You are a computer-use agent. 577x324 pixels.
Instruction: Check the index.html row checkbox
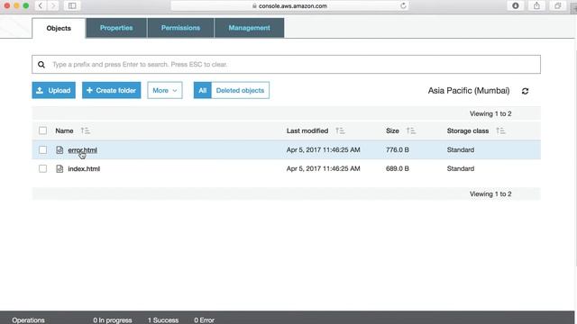[42, 168]
